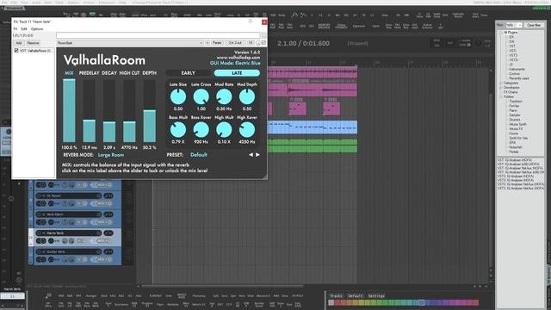Expand the FX Chains tree node
Screen dimensions: 551x310
pos(501,92)
